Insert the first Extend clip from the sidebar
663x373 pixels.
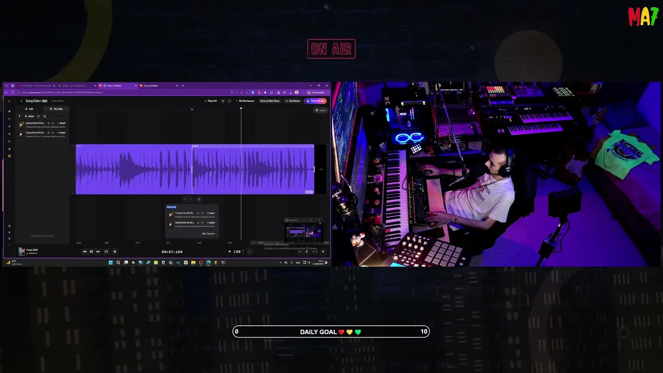click(62, 123)
